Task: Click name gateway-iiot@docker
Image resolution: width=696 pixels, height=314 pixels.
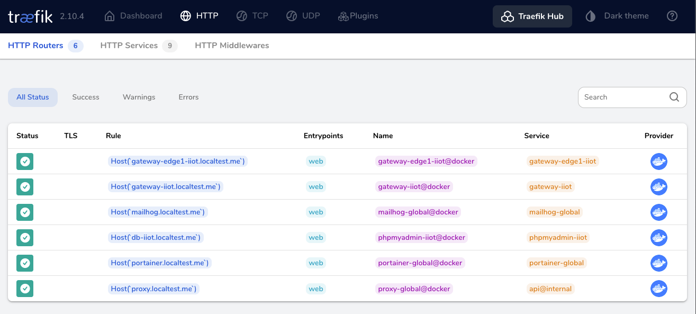Action: (x=414, y=186)
